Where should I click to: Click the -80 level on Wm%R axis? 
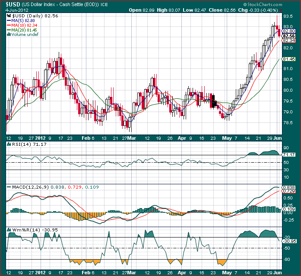coord(287,260)
